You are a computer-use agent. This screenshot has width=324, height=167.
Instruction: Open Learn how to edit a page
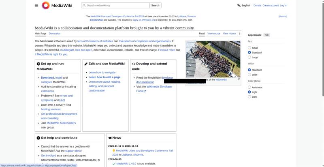104,77
